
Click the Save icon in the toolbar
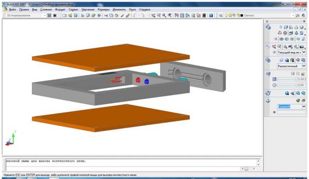click(x=75, y=15)
